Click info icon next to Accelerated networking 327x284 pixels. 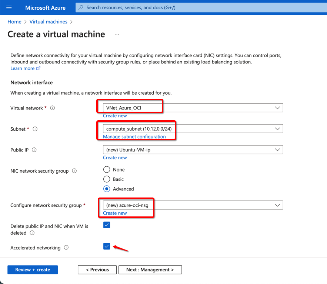(66, 248)
